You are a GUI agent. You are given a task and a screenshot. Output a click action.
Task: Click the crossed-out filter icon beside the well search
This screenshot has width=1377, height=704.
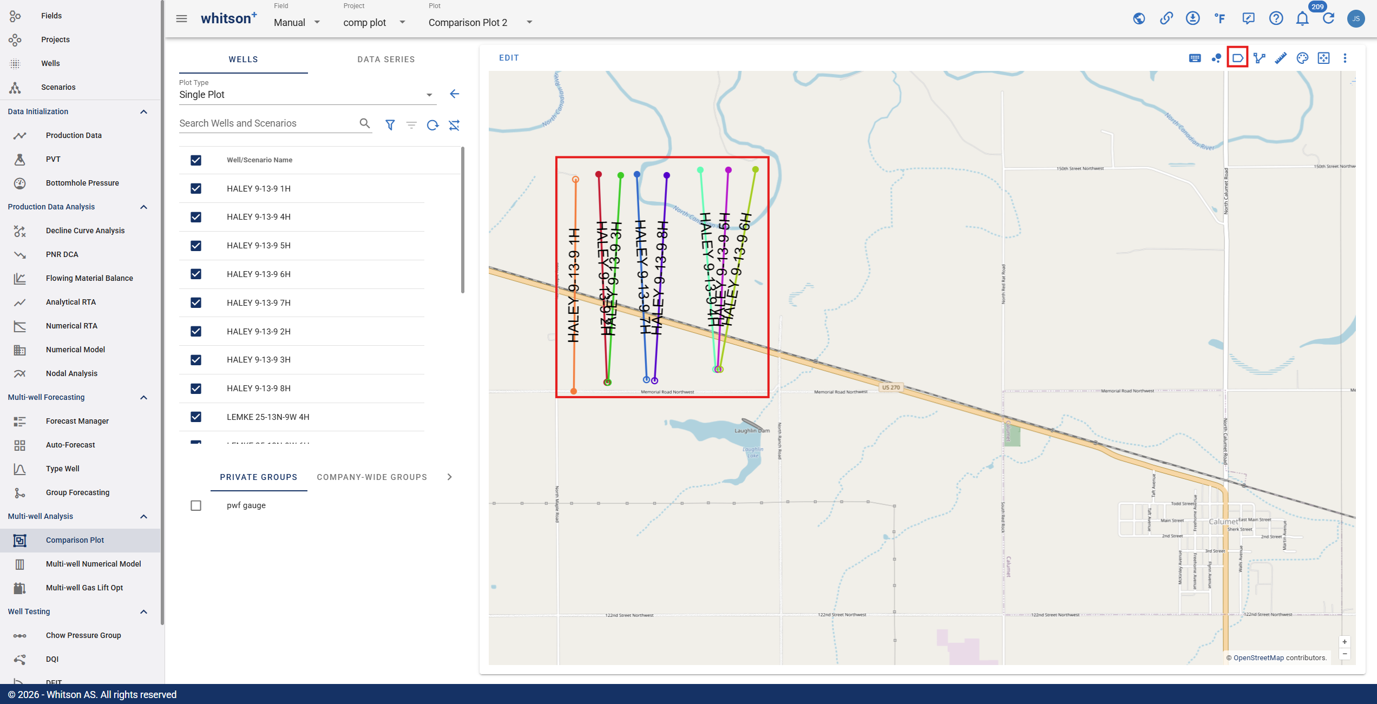pyautogui.click(x=454, y=125)
